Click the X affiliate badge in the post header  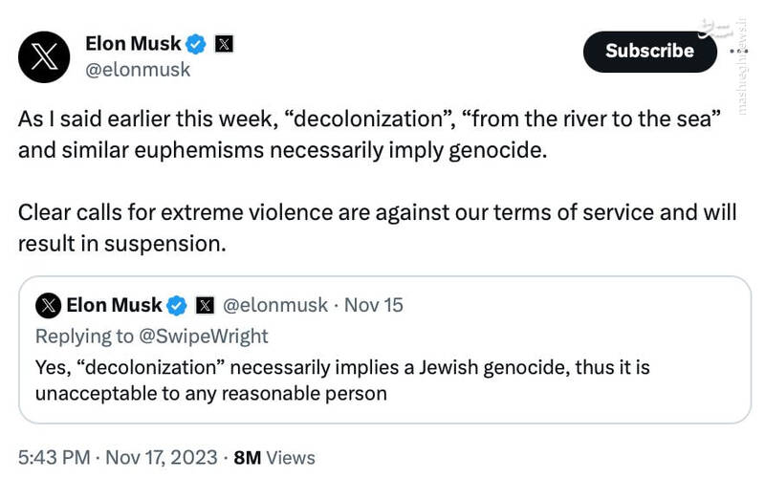(x=224, y=43)
